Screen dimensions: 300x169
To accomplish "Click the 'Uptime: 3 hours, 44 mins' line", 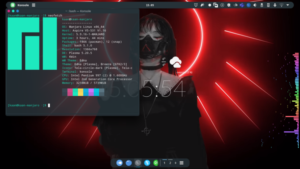I will pos(83,38).
